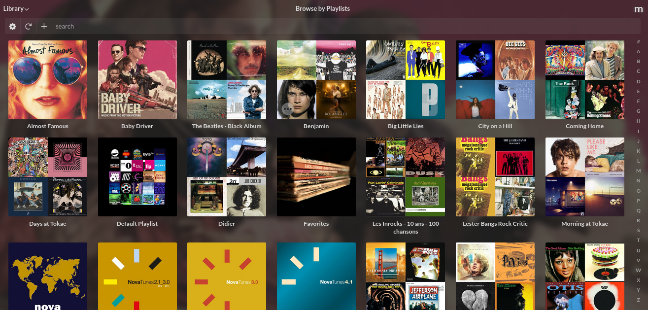
Task: Open the City on a Hill cover
Action: click(x=495, y=80)
